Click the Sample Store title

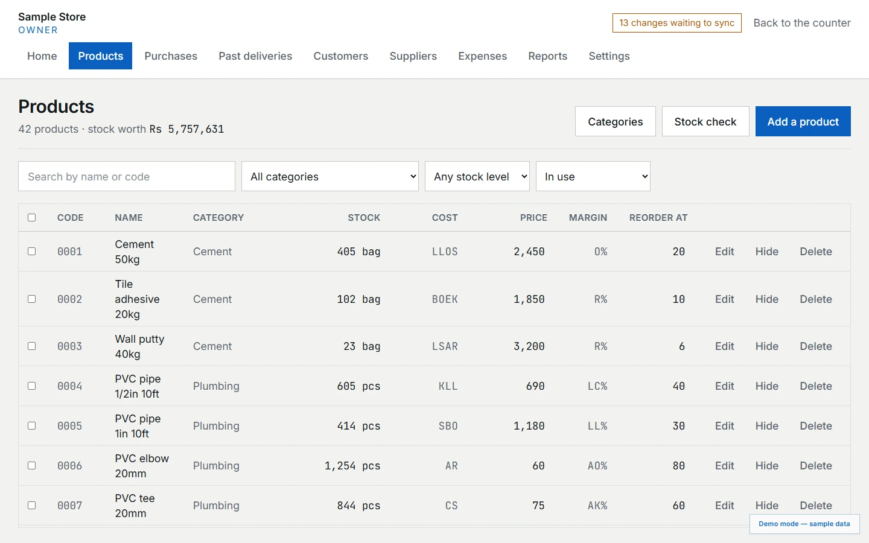pyautogui.click(x=52, y=17)
